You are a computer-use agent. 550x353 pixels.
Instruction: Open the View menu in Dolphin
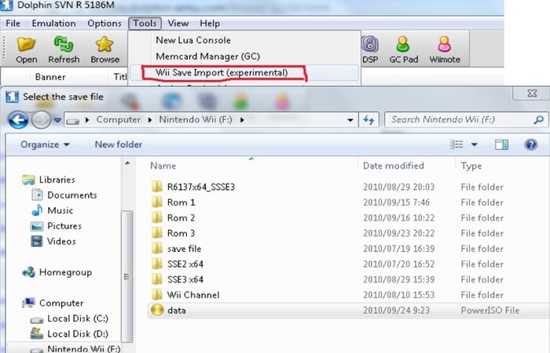click(x=178, y=24)
